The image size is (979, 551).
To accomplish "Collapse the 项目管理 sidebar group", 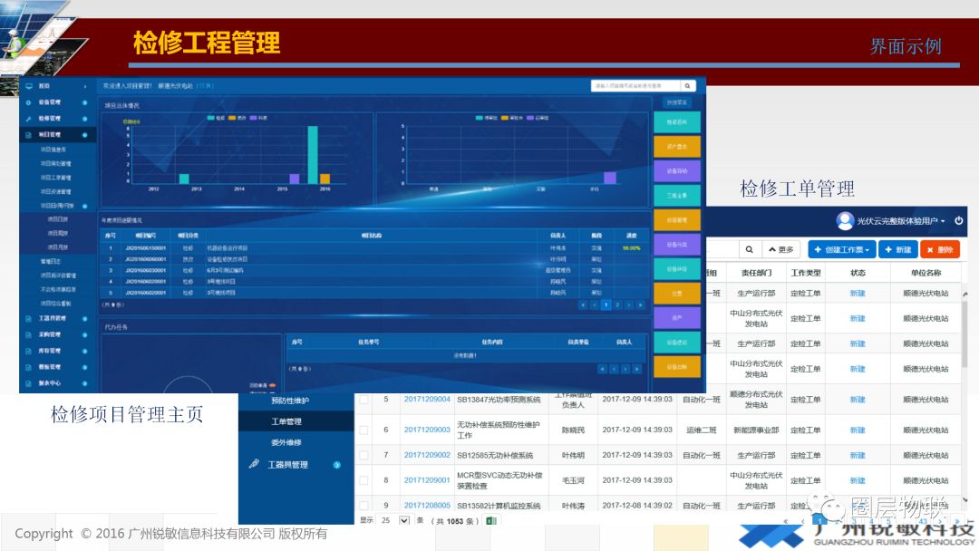I will (x=85, y=135).
